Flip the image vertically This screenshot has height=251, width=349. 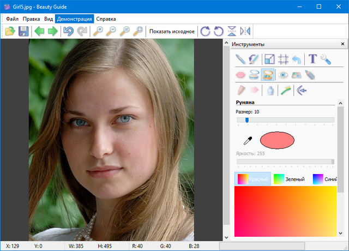pyautogui.click(x=232, y=31)
